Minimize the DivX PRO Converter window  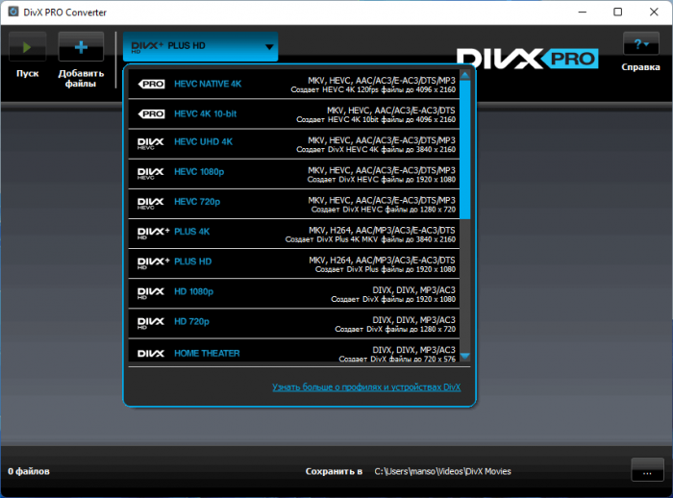point(582,12)
